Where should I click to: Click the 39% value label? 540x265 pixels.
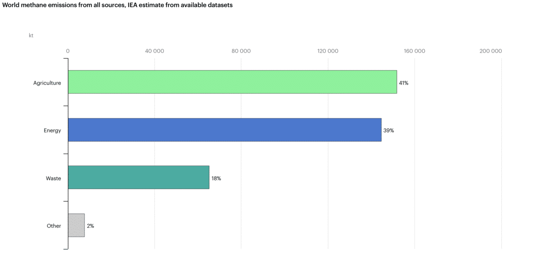tap(388, 130)
